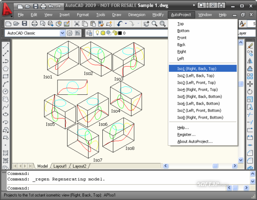This screenshot has height=200, width=257.
Task: Expand the InfoCenter search options arrow
Action: (x=207, y=5)
